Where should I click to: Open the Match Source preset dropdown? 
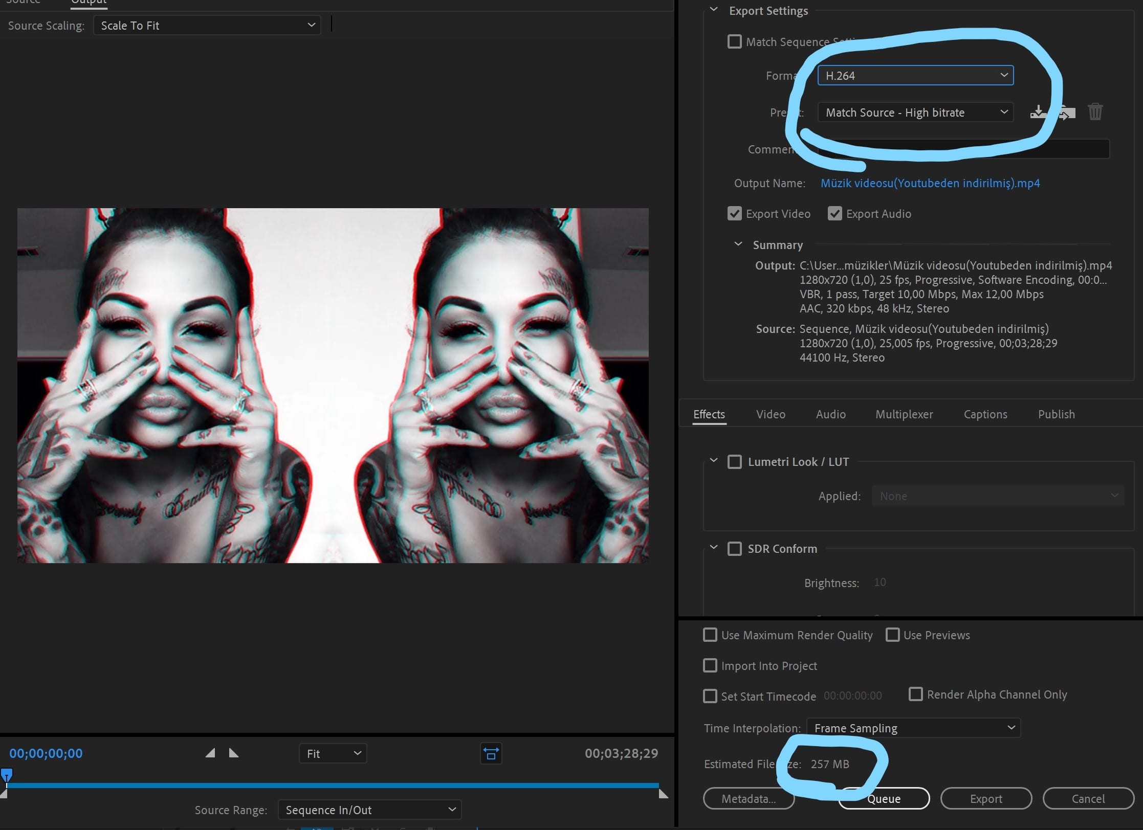click(x=915, y=113)
